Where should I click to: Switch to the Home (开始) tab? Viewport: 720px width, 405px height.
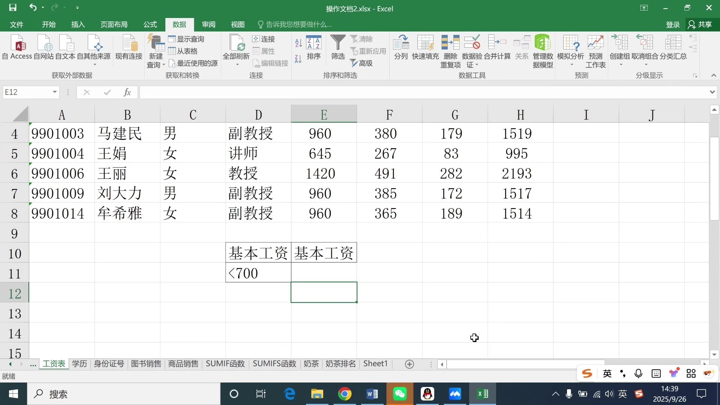click(x=49, y=24)
